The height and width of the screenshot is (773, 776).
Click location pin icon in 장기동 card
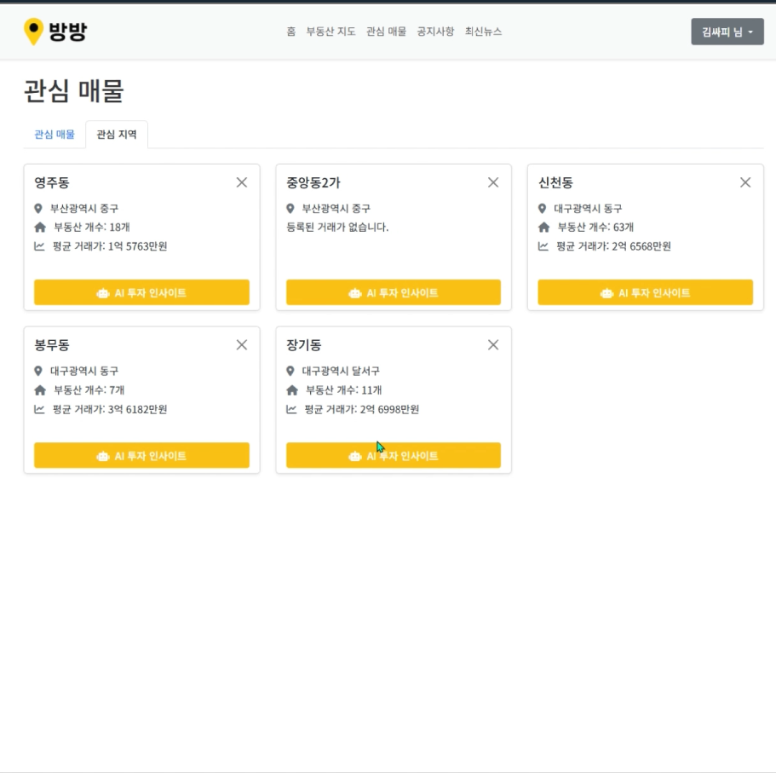tap(290, 371)
